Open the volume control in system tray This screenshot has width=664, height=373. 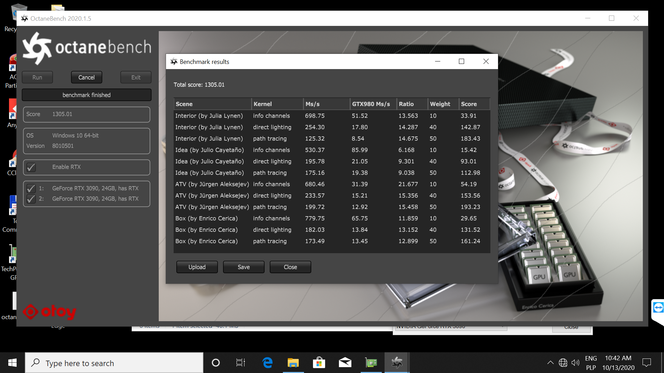coord(575,363)
